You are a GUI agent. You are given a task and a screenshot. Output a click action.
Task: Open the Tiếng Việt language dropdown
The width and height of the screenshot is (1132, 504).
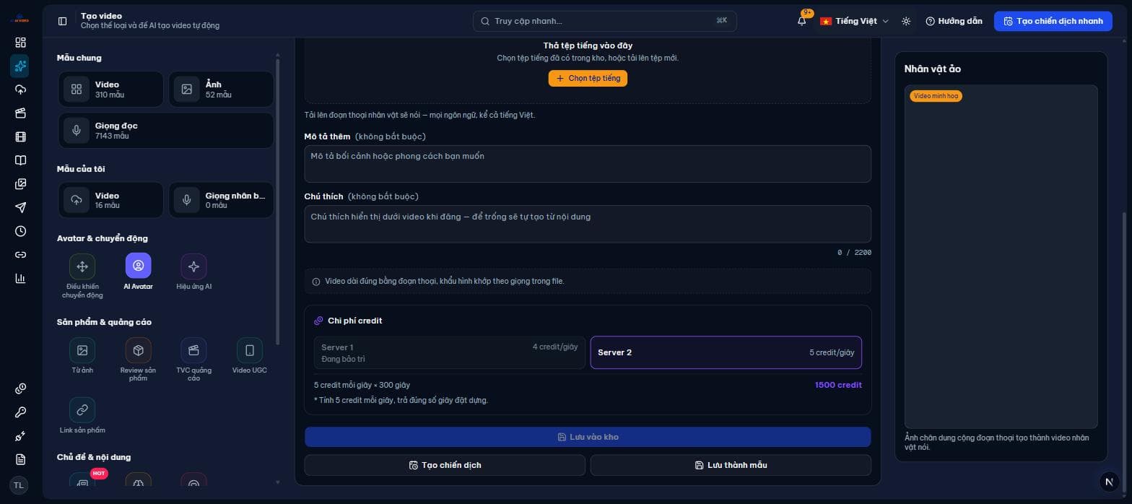(854, 21)
